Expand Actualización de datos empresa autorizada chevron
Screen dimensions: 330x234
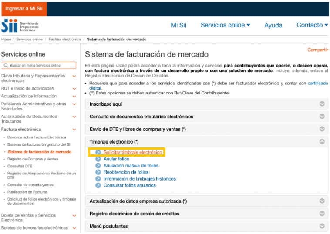pyautogui.click(x=322, y=201)
